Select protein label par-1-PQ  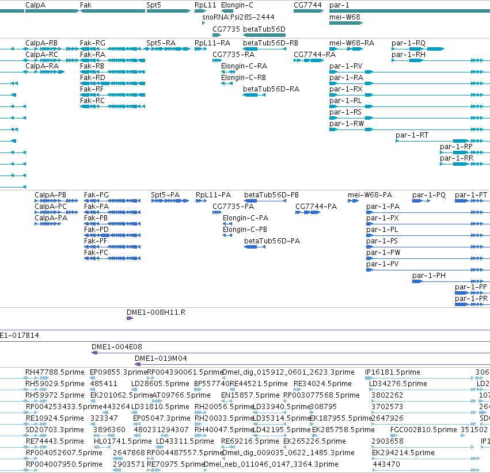[x=429, y=195]
